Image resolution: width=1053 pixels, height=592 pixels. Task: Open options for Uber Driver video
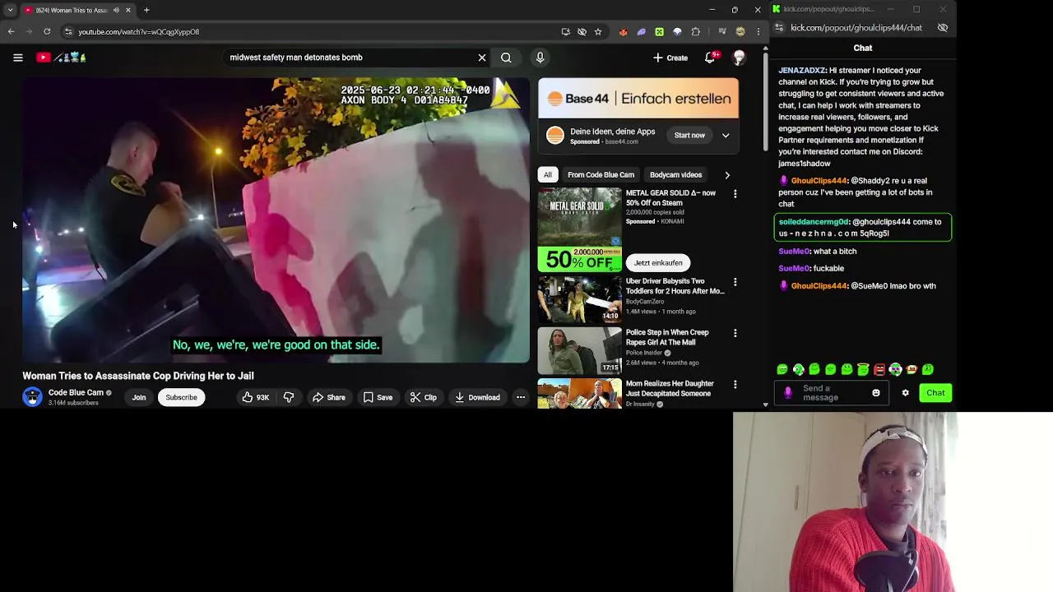(735, 282)
